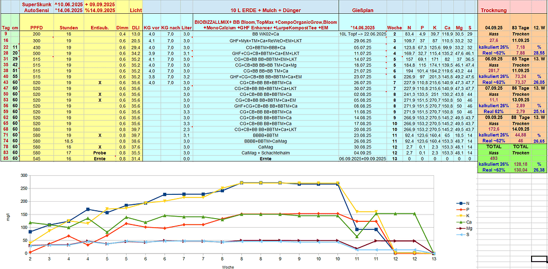Click the 'BB WK02+Ca' fertilizer cell
The height and width of the screenshot is (269, 548).
tap(265, 34)
